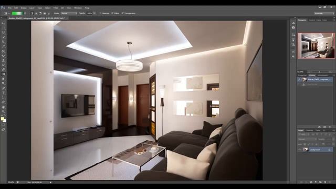
Task: Click the delete layer trash icon
Action: click(330, 182)
